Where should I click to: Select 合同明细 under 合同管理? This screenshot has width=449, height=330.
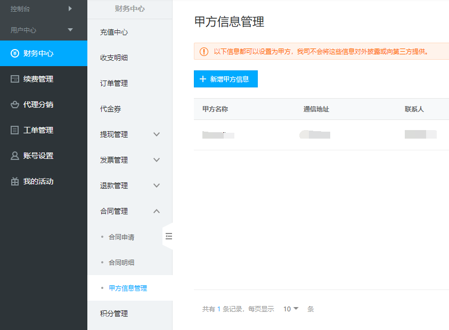(x=121, y=262)
